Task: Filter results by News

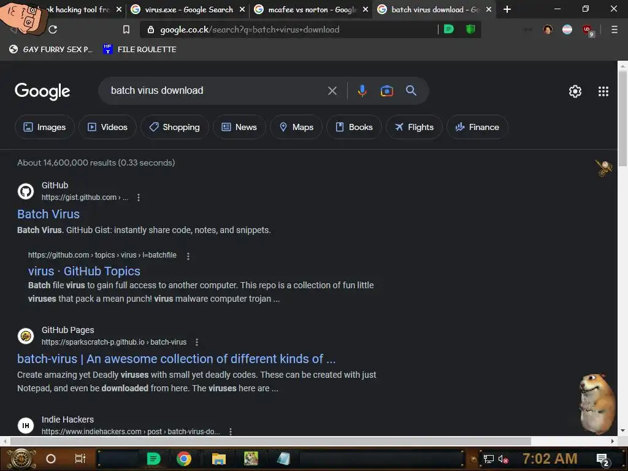Action: coord(239,127)
